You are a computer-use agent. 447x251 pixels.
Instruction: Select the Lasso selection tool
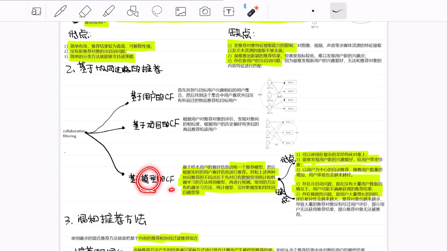coord(157,11)
